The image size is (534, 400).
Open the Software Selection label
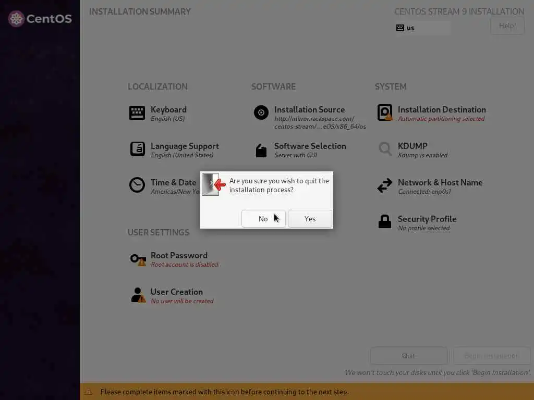pos(310,146)
